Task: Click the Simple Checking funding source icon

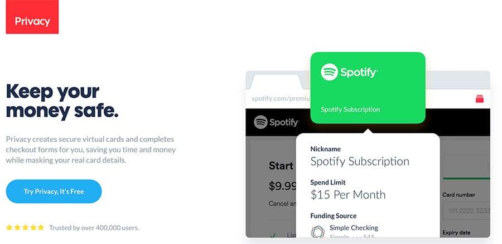Action: (x=317, y=232)
